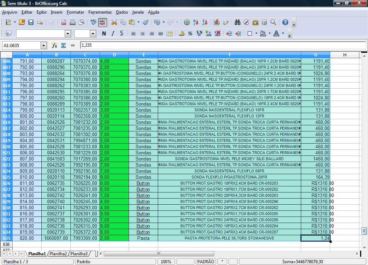Add a decimal place

(208, 33)
